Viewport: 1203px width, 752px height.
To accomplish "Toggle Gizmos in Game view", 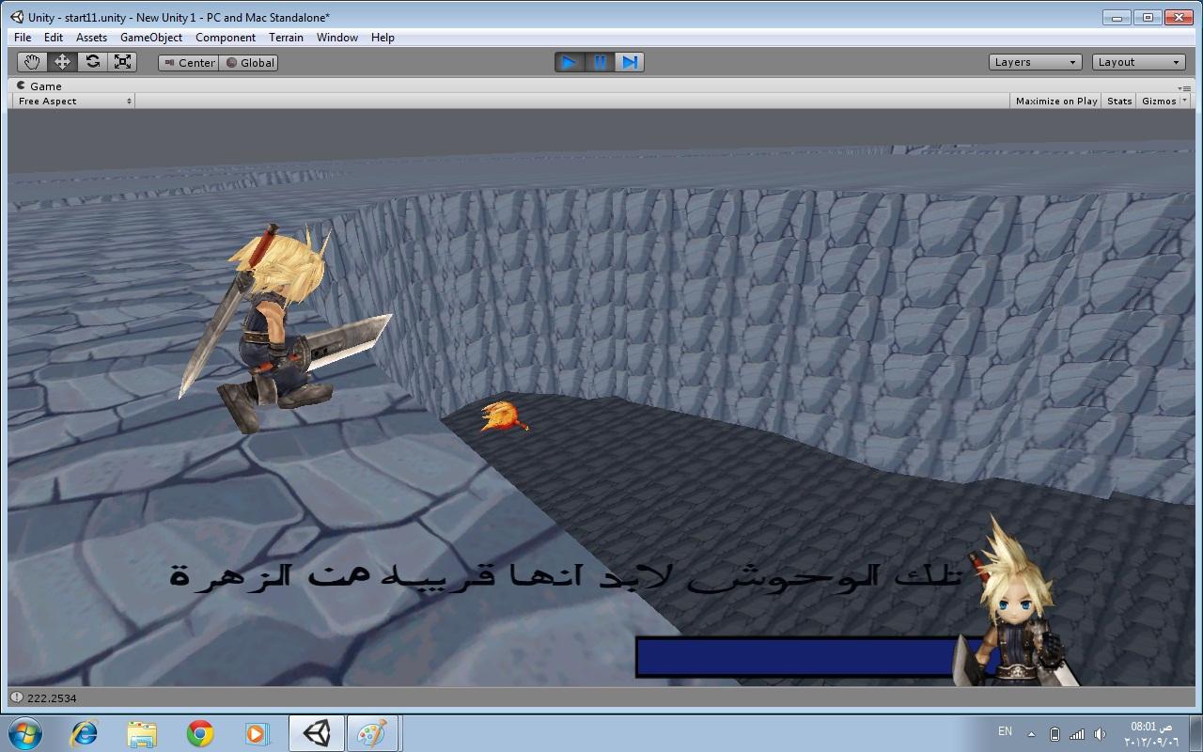I will 1158,101.
